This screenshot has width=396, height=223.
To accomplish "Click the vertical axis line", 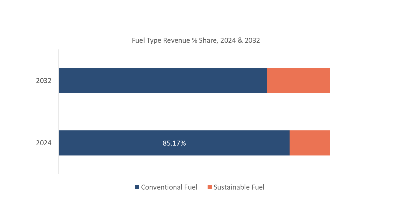I will pyautogui.click(x=58, y=111).
